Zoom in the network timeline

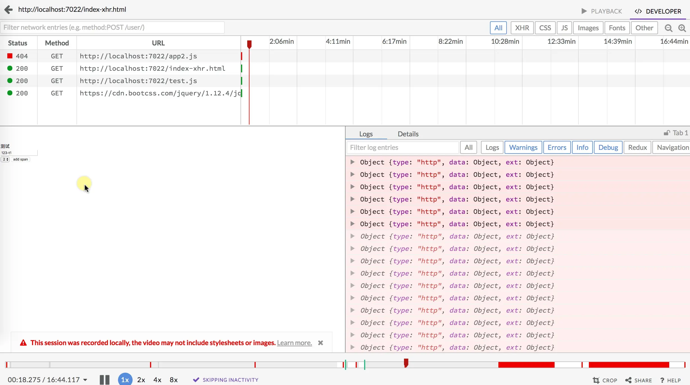click(x=682, y=28)
